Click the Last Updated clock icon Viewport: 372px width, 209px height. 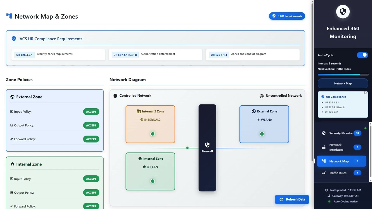(x=326, y=190)
